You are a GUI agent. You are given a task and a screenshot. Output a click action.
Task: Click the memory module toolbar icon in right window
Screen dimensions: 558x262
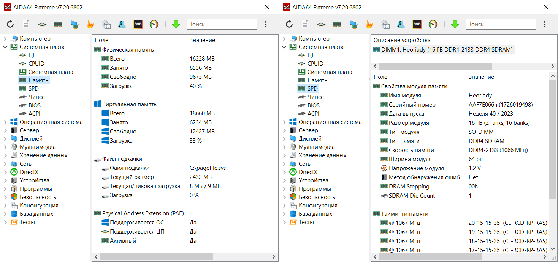(337, 24)
